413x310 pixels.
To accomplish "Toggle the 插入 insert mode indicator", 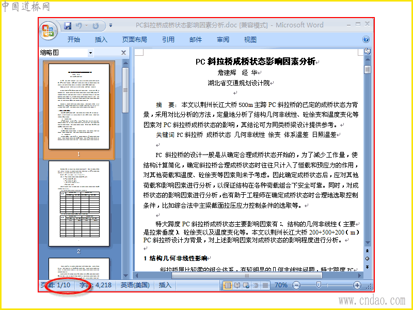I will tap(165, 285).
